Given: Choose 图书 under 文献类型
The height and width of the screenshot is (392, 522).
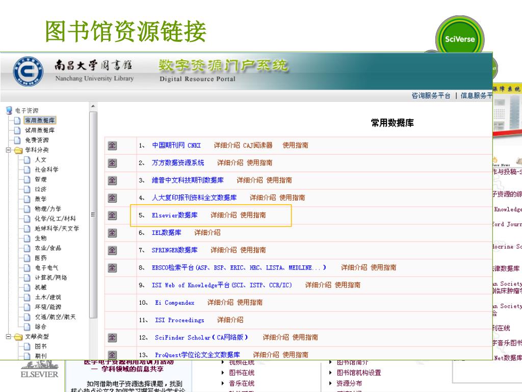Looking at the screenshot, I should [41, 347].
